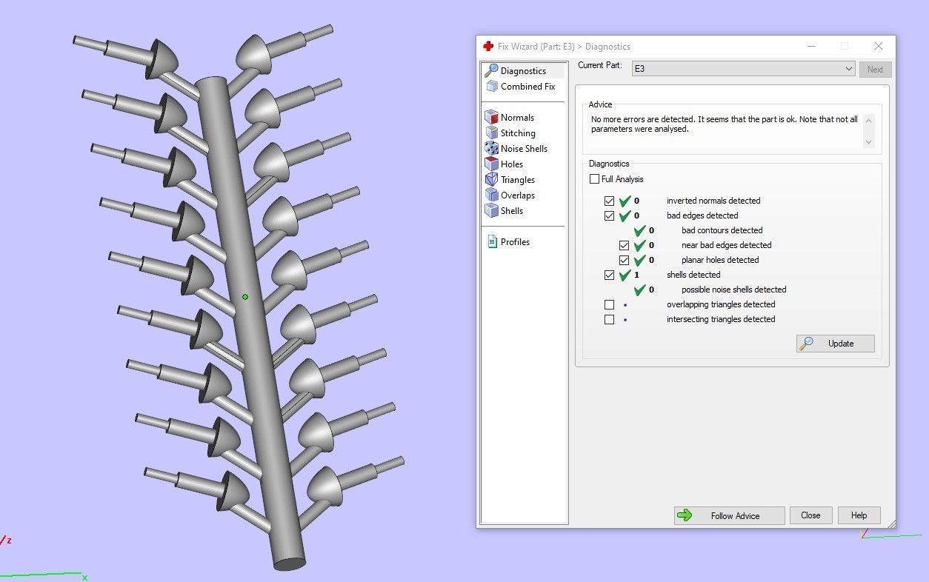Click the greyed Next button
The height and width of the screenshot is (582, 929).
coord(875,70)
